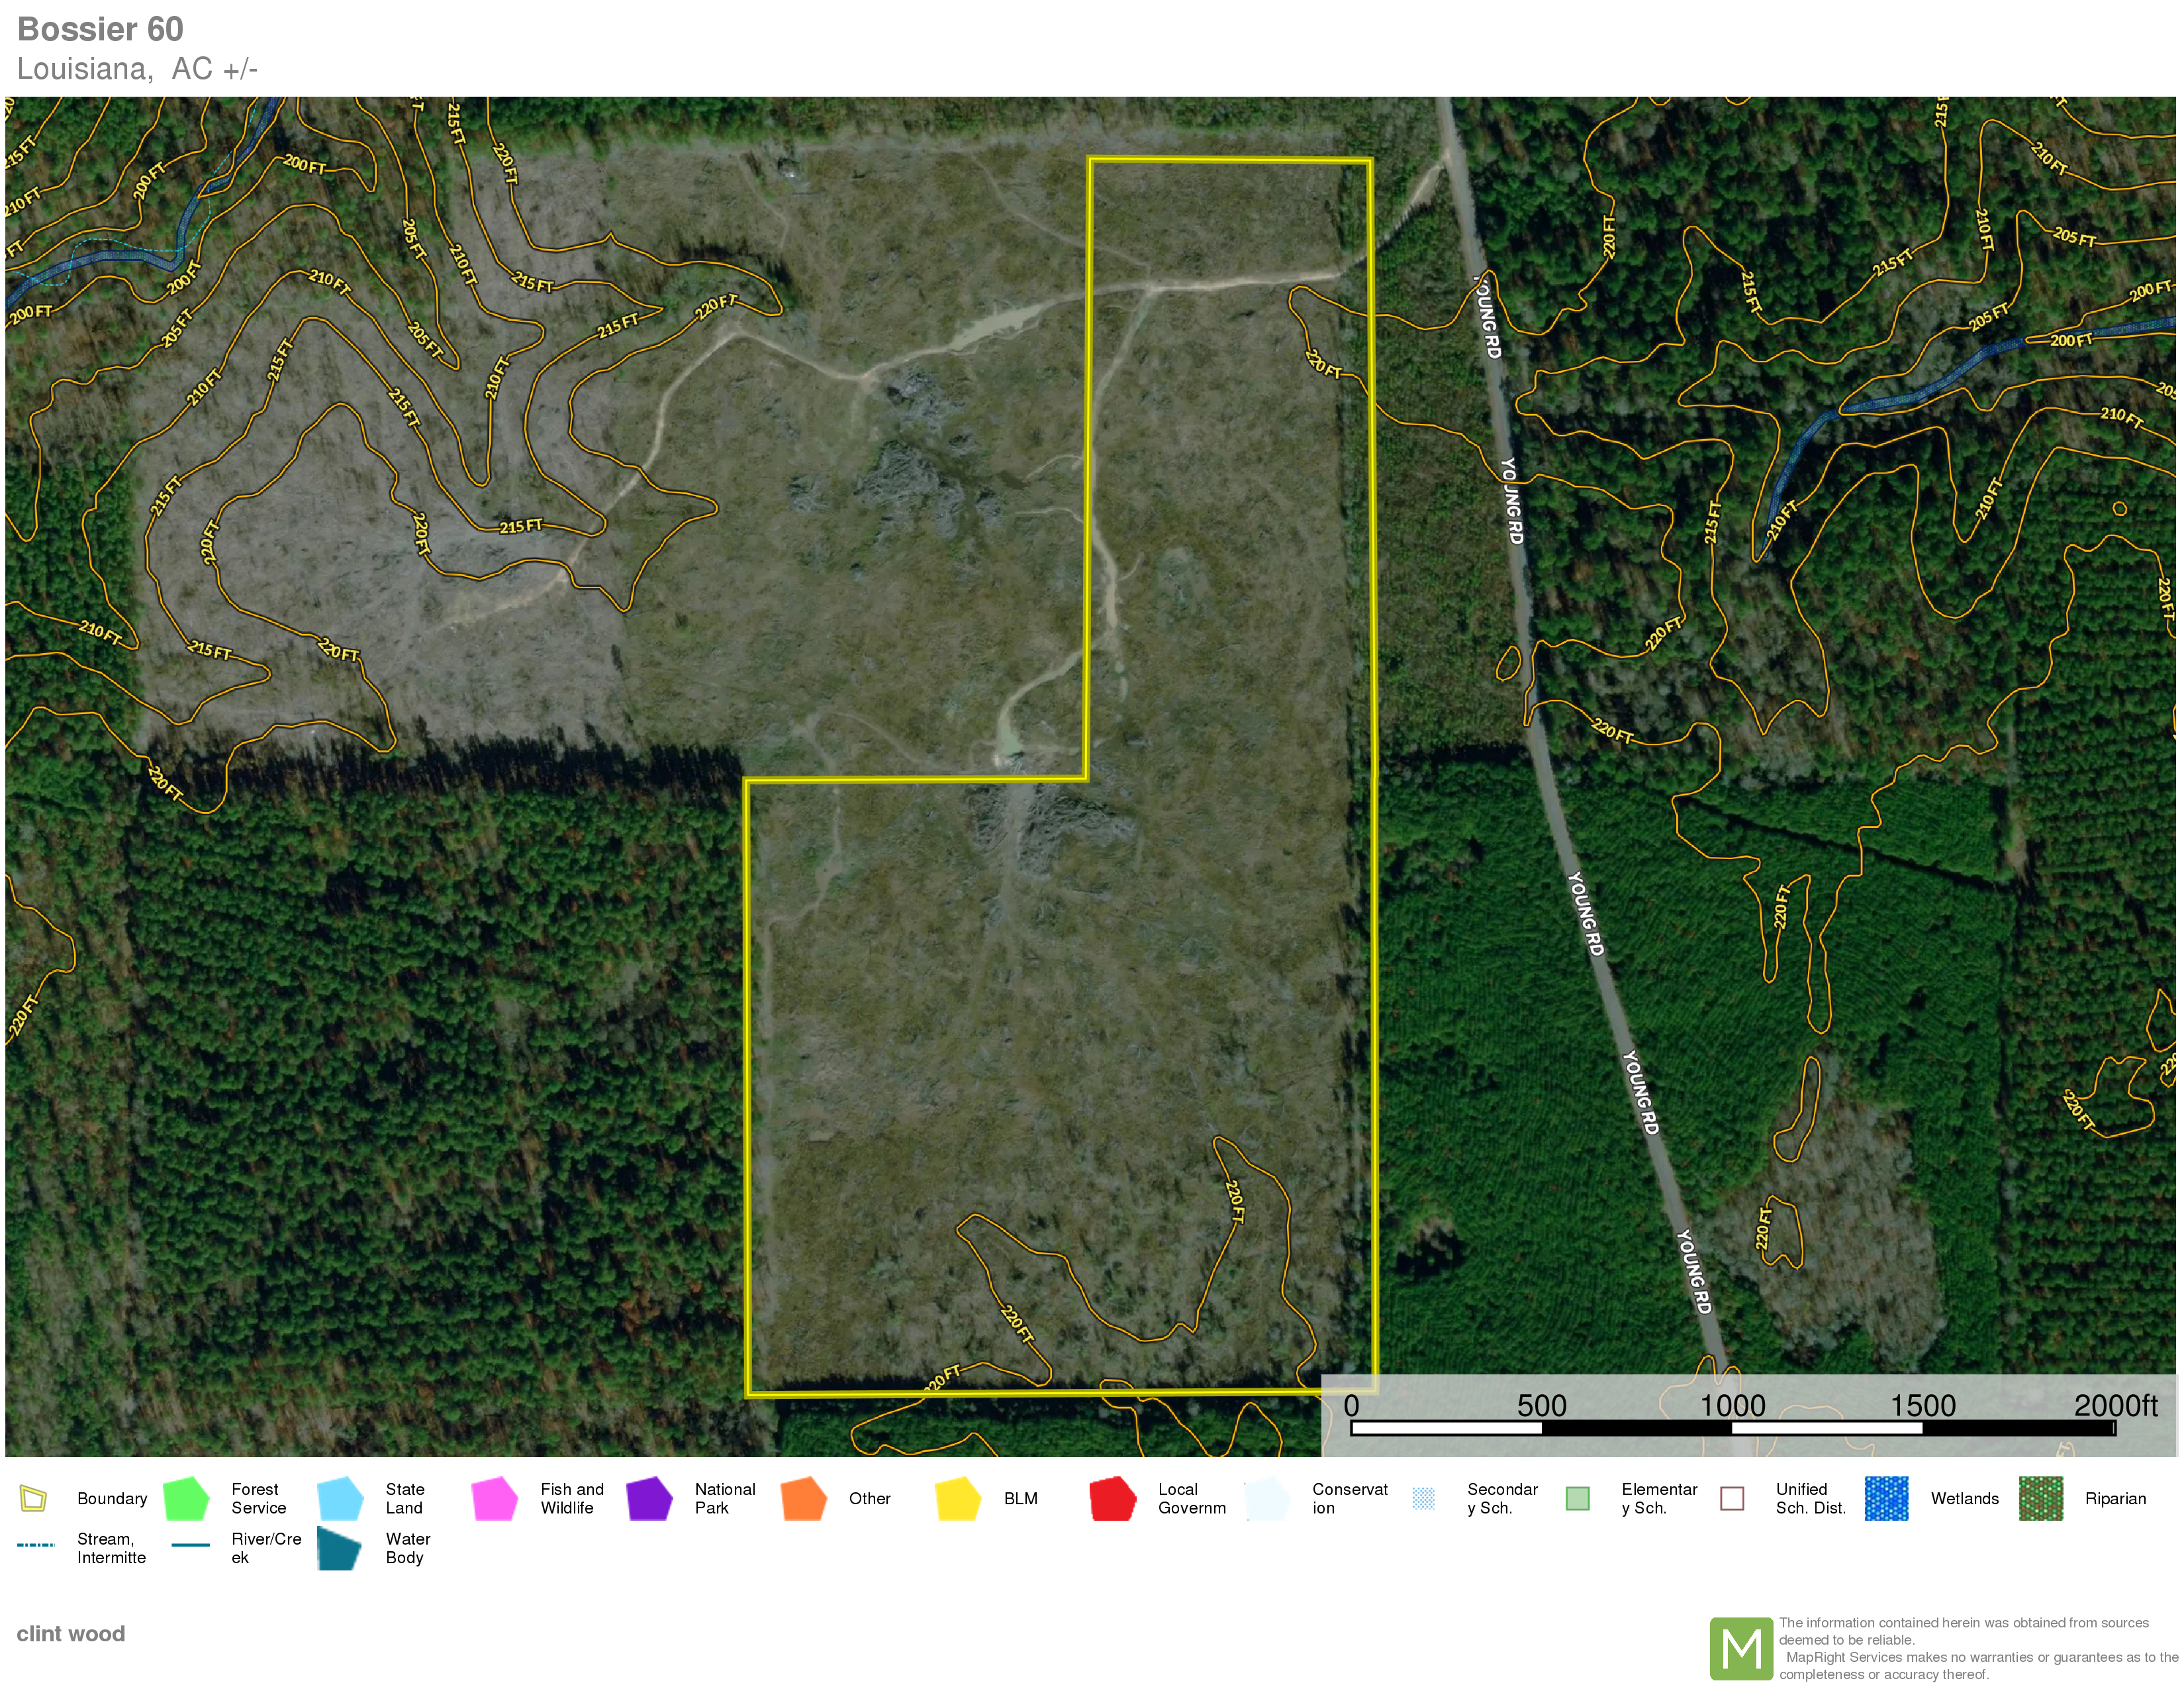Click the dashed Stream, Intermittent line symbol
The width and height of the screenshot is (2184, 1689).
coord(35,1545)
